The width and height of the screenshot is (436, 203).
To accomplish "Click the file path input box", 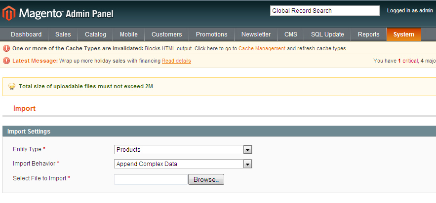I will (151, 179).
